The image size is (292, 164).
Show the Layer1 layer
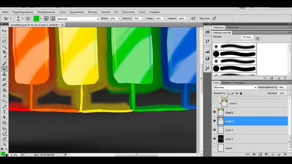pos(214,148)
